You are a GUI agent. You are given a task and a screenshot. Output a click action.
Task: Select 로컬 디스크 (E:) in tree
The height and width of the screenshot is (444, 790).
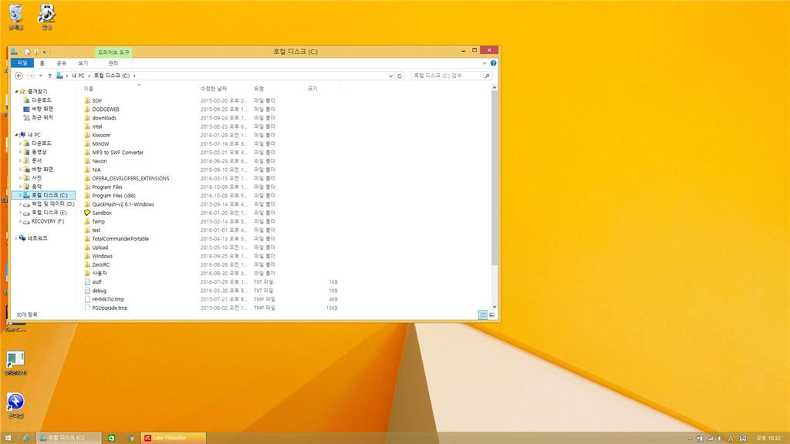point(49,213)
